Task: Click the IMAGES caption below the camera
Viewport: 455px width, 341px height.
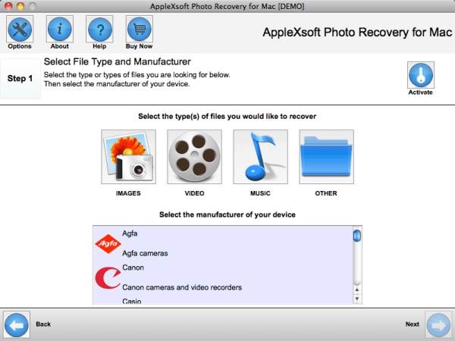Action: 128,193
